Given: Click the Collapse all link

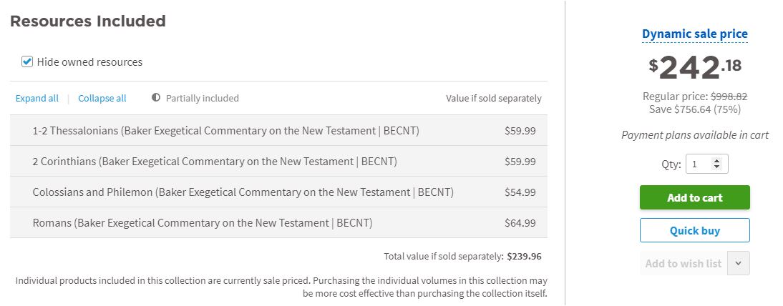Looking at the screenshot, I should (102, 98).
